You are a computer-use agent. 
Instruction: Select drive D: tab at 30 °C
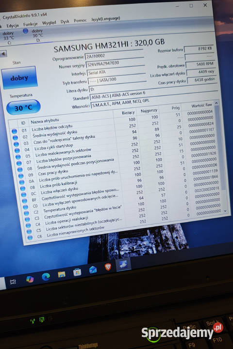coord(34,35)
